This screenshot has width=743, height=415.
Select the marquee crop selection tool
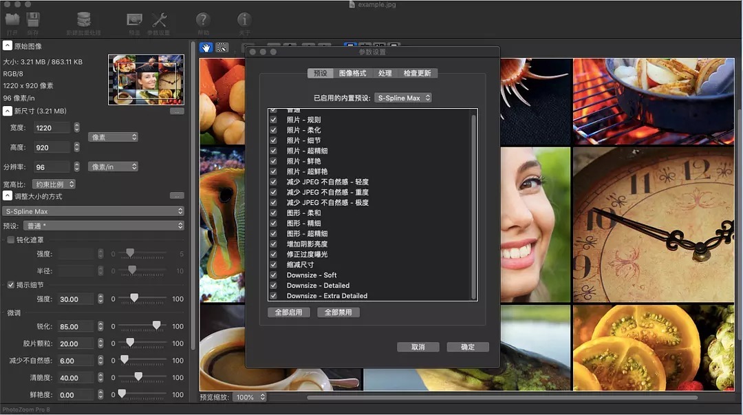pyautogui.click(x=222, y=47)
